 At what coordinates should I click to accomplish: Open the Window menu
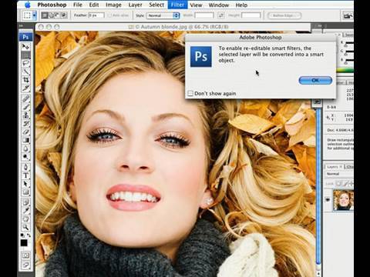[219, 5]
